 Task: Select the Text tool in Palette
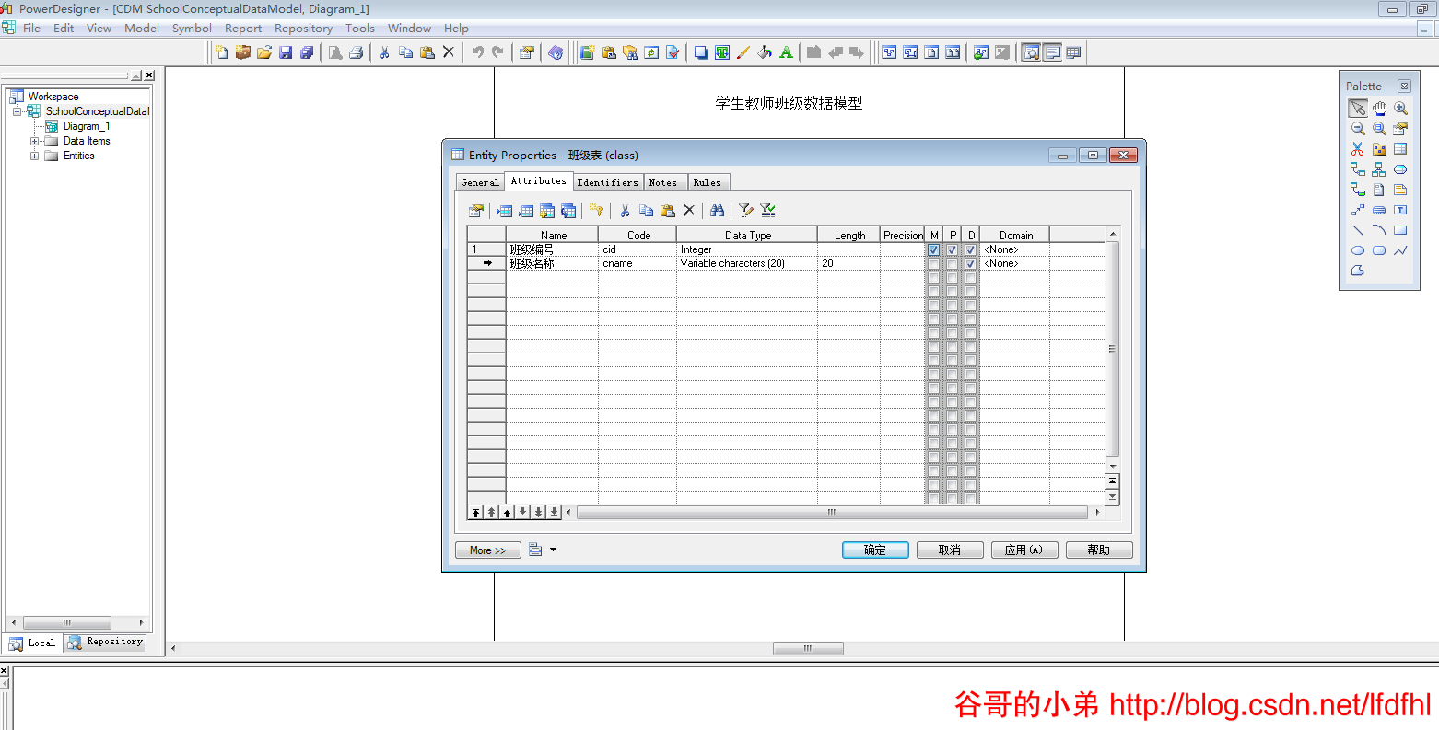click(1400, 210)
